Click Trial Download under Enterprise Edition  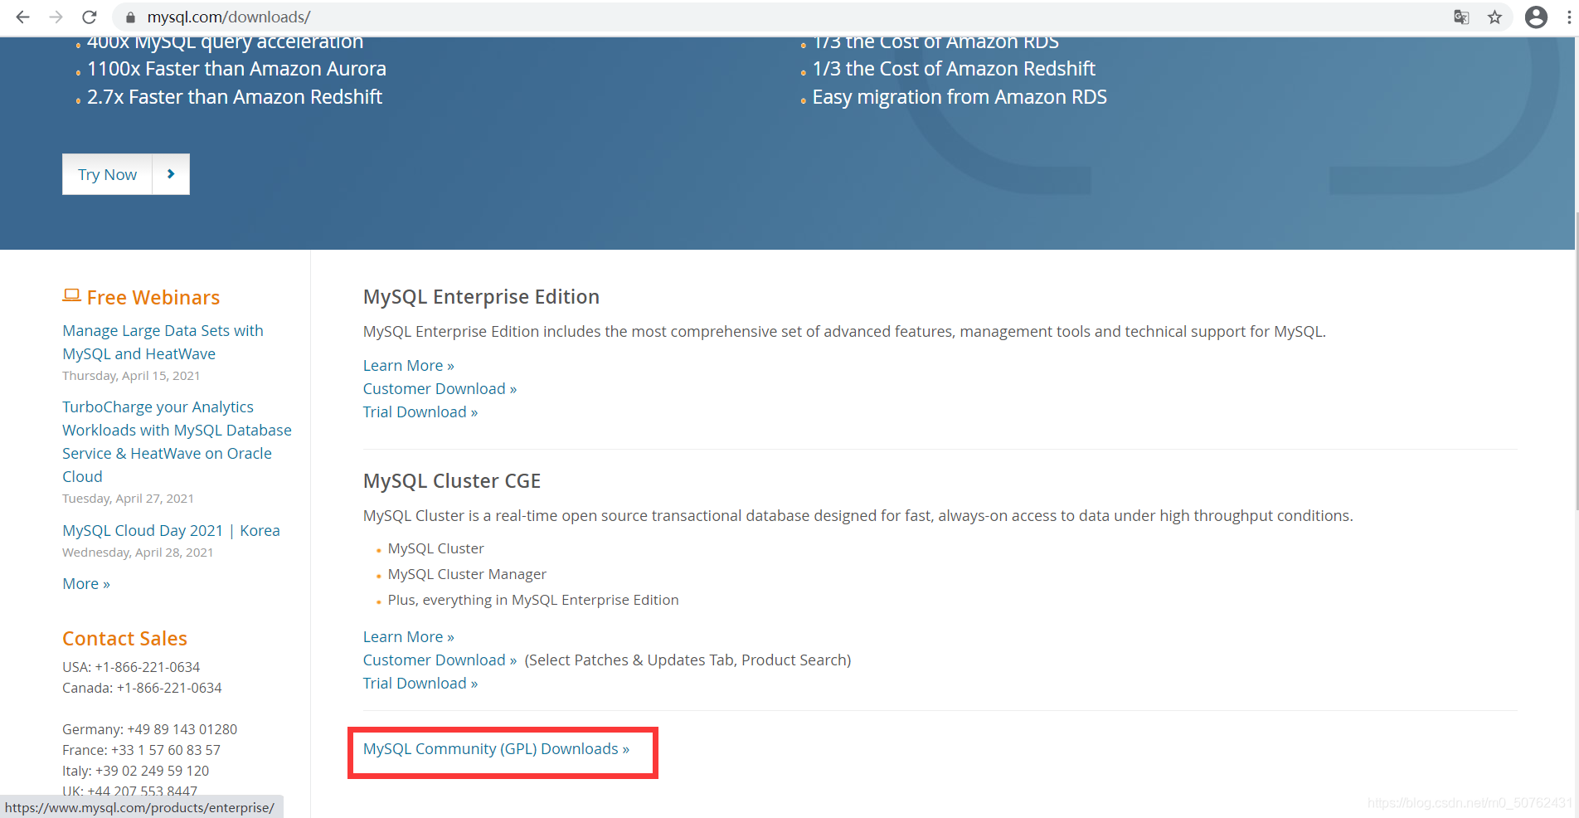coord(420,412)
